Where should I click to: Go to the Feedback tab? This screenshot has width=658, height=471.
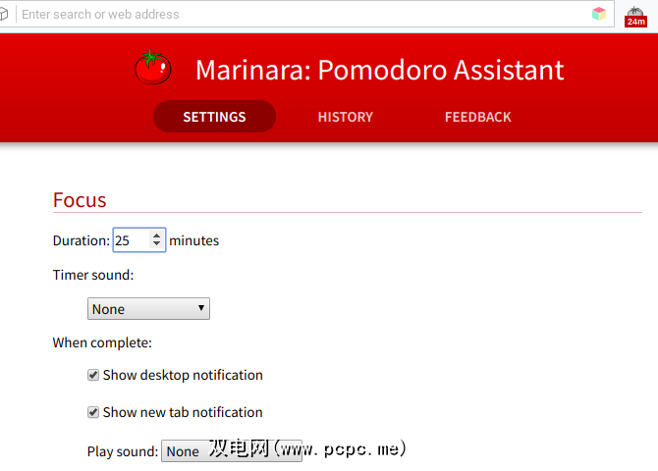click(x=477, y=117)
